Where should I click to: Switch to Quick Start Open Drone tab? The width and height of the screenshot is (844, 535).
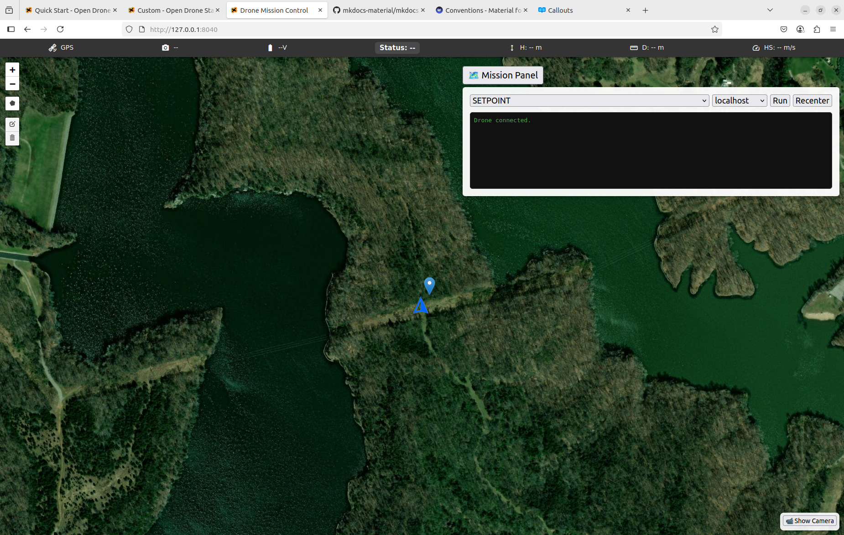[x=71, y=10]
